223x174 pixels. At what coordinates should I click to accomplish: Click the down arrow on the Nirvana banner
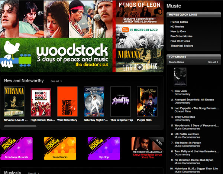(x=139, y=67)
